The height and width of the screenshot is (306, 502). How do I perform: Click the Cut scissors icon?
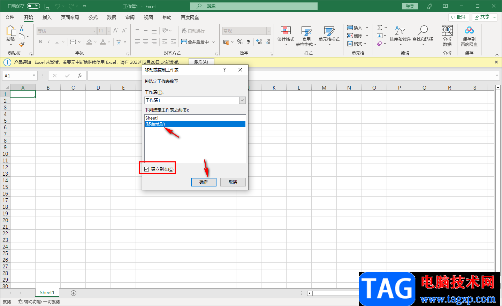[22, 28]
